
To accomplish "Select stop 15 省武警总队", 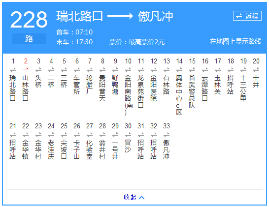I will [x=192, y=91].
